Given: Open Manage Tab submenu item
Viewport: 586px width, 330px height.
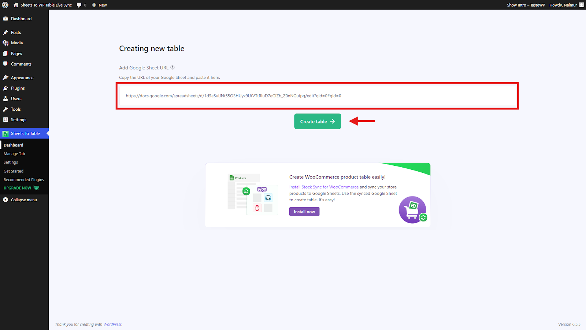Looking at the screenshot, I should coord(14,154).
